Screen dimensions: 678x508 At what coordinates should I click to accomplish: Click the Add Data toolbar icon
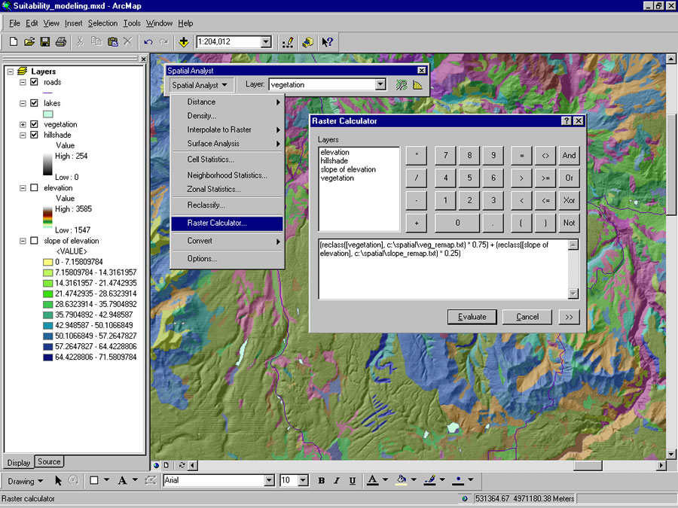tap(184, 42)
